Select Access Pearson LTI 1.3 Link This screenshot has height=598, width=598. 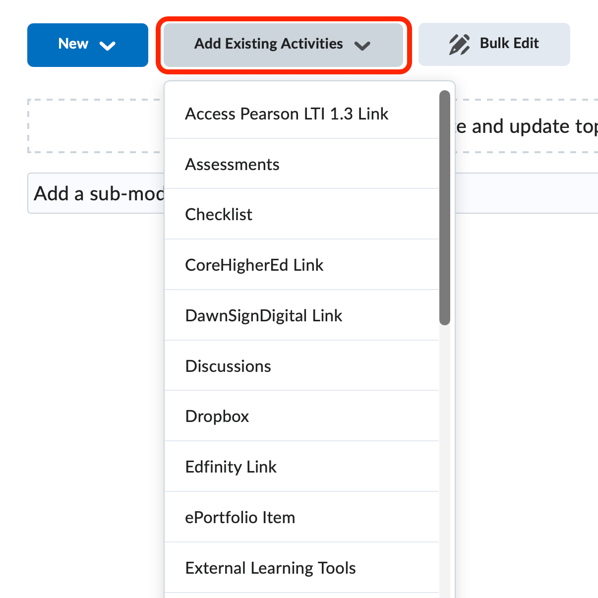(x=287, y=114)
